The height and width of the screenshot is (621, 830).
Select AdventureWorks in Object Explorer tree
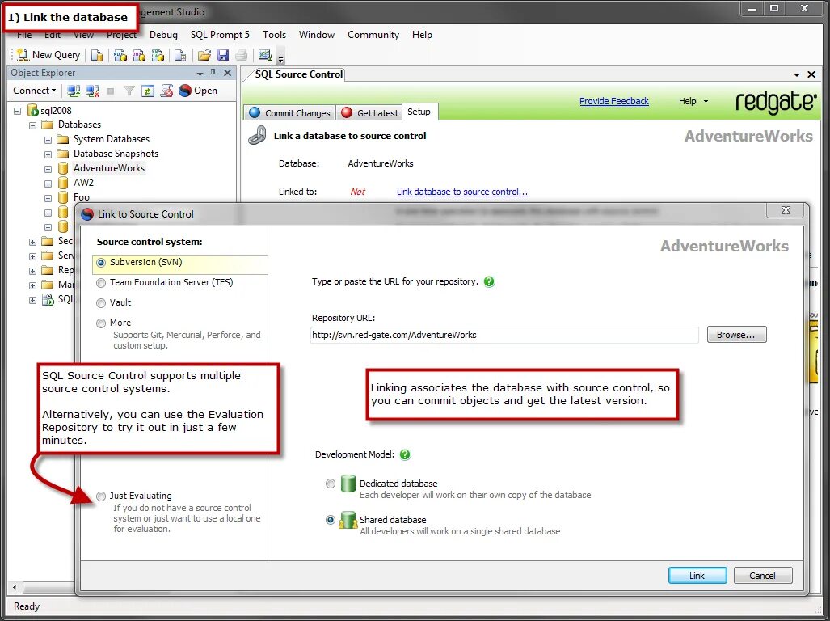(x=109, y=168)
